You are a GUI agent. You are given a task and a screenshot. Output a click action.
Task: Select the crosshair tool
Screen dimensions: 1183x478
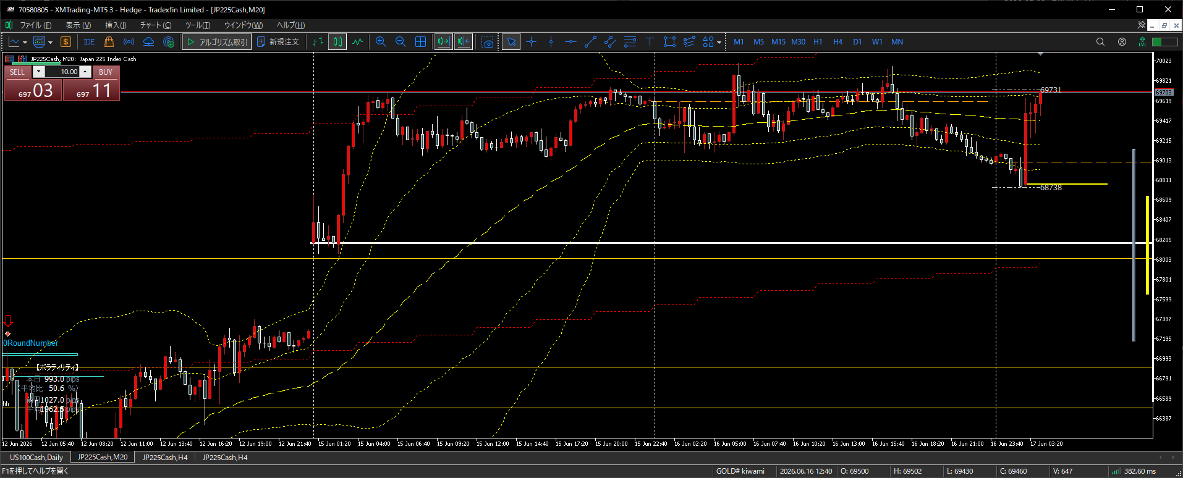[531, 42]
